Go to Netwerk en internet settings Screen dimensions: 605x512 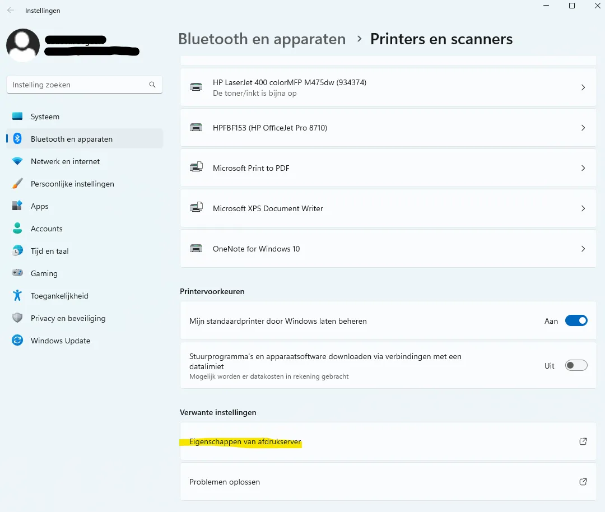click(85, 161)
